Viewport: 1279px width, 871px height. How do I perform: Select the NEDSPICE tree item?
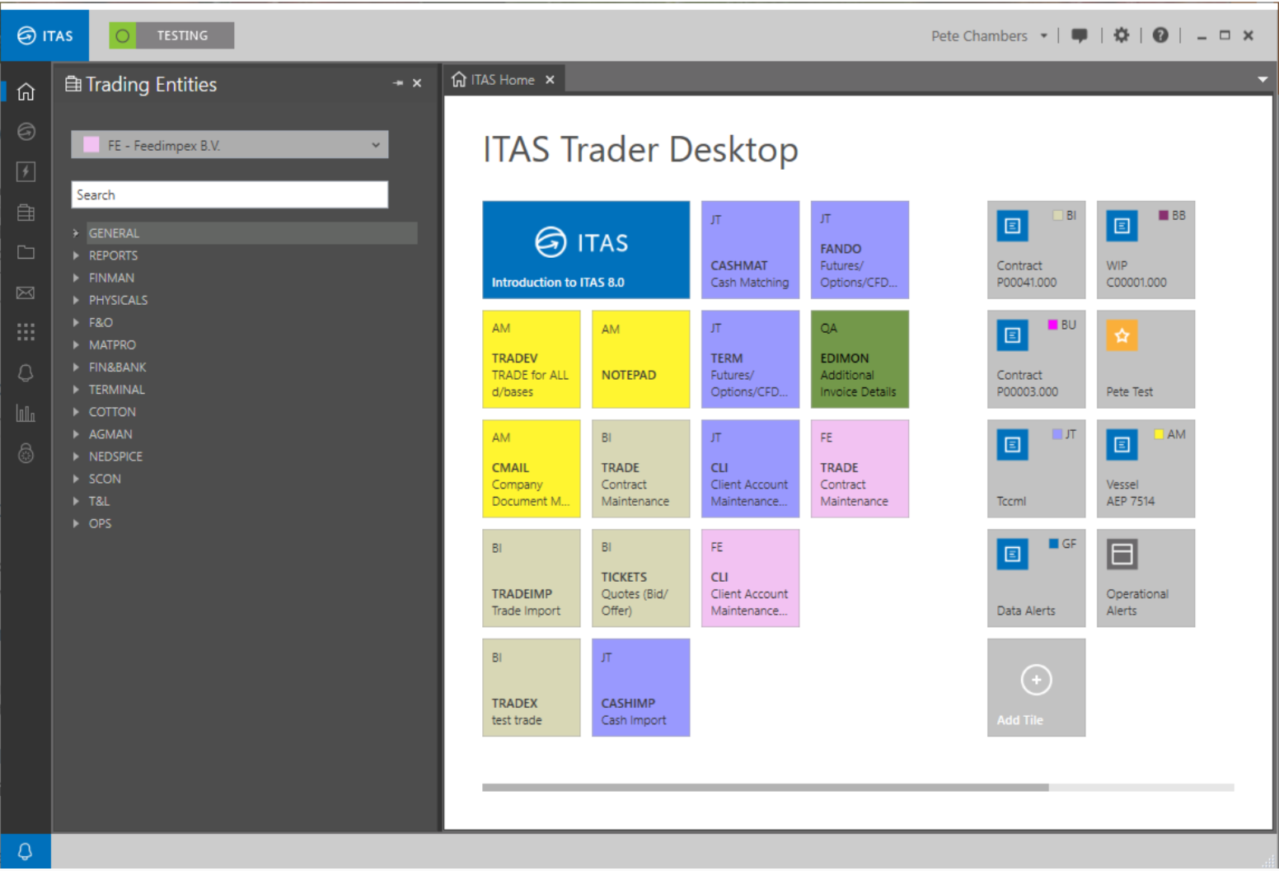tap(115, 456)
